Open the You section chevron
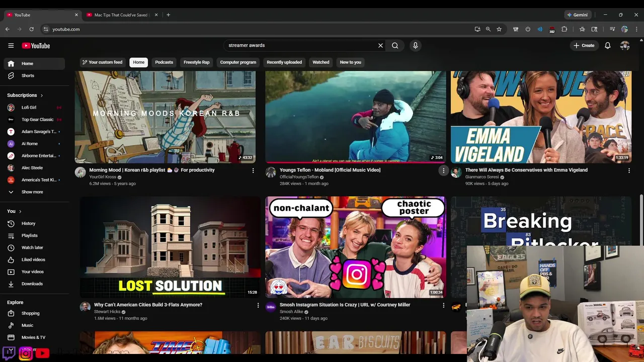Screen dimensions: 644x362 coord(20,211)
